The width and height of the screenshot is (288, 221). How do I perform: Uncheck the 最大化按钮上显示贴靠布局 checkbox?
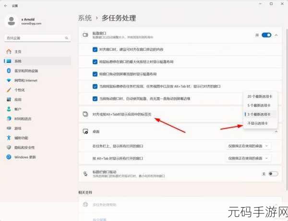click(x=95, y=62)
